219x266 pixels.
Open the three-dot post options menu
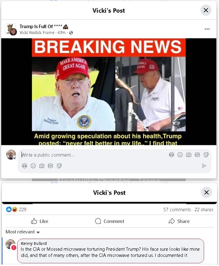(207, 29)
